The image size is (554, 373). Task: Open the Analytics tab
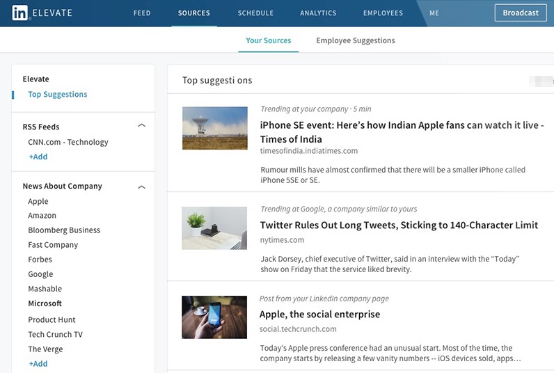tap(318, 13)
